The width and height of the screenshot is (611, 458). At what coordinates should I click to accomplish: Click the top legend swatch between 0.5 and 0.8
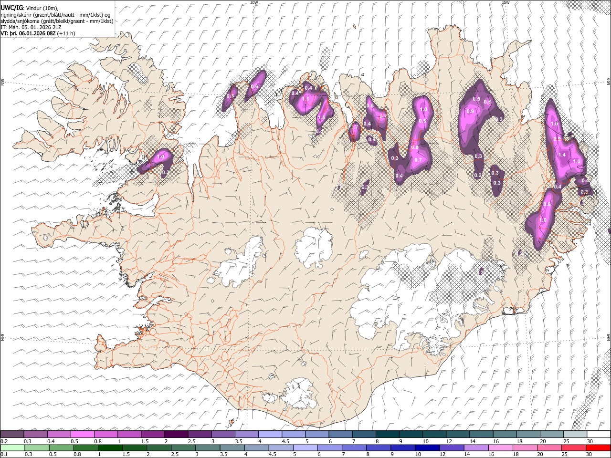pyautogui.click(x=83, y=435)
